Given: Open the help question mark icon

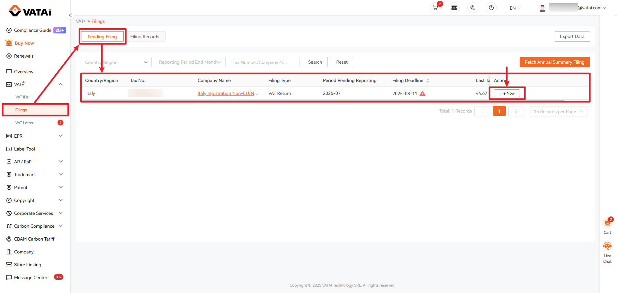Looking at the screenshot, I should coord(491,8).
